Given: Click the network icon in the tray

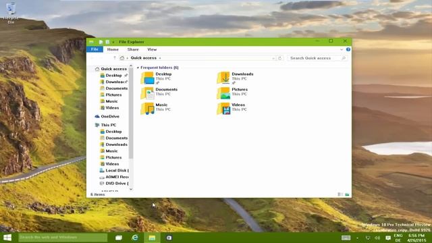Looking at the screenshot, I should coord(368,238).
